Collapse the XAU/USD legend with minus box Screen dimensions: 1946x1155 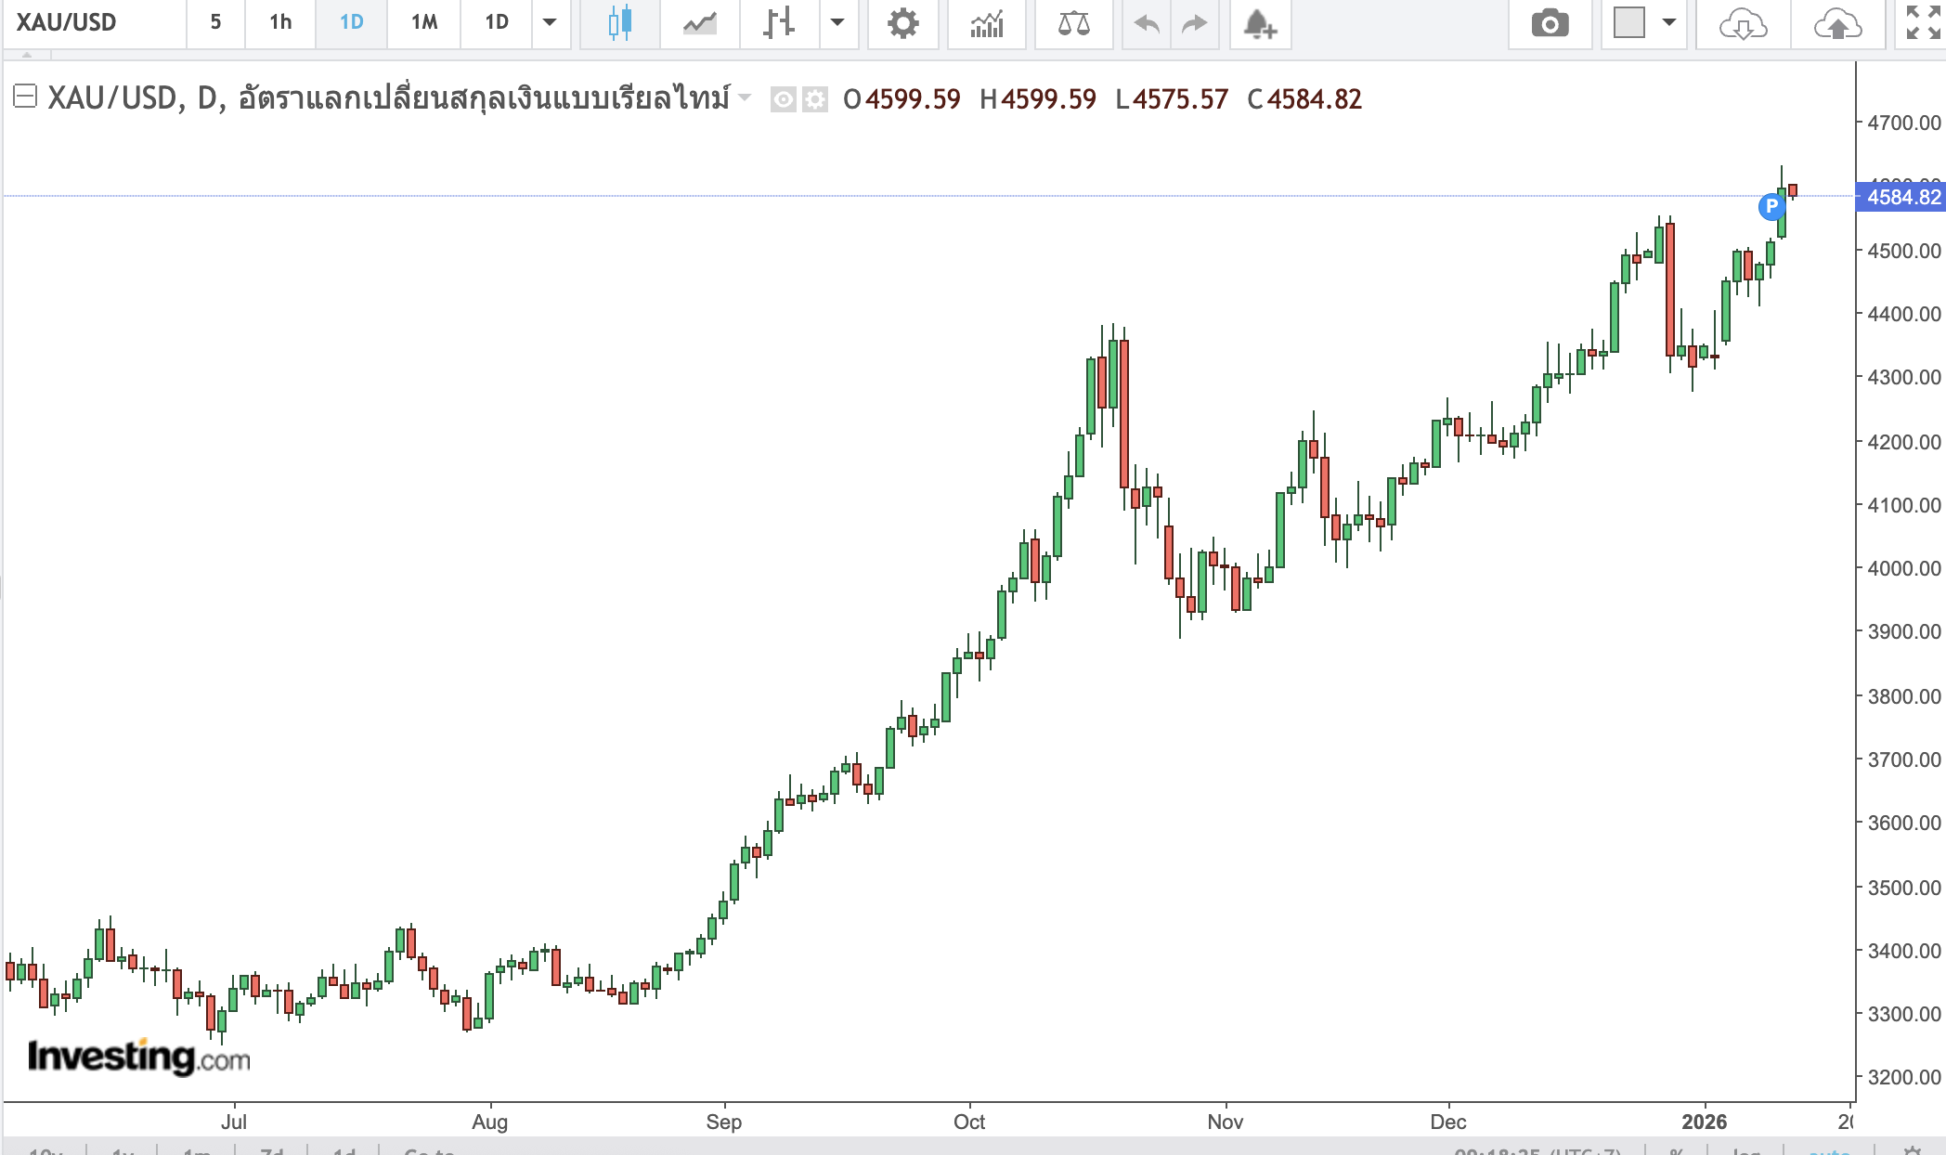point(25,96)
